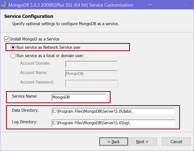Screen dimensions: 194x151
Task: Click the Log Directory label text
Action: pos(25,122)
